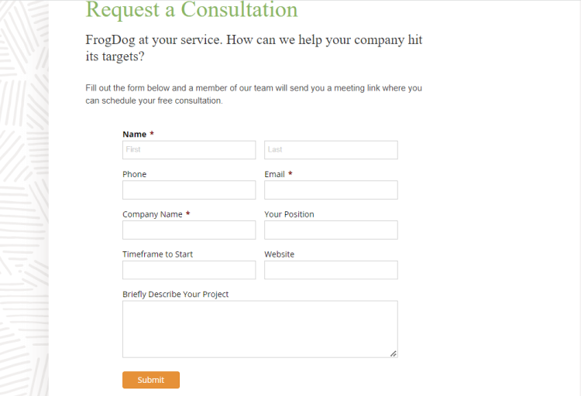Click the Briefly Describe Your Project label
Viewport: 581px width, 396px height.
click(175, 294)
